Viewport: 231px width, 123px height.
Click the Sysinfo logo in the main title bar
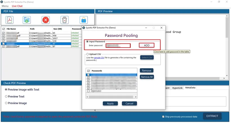(x=2, y=2)
